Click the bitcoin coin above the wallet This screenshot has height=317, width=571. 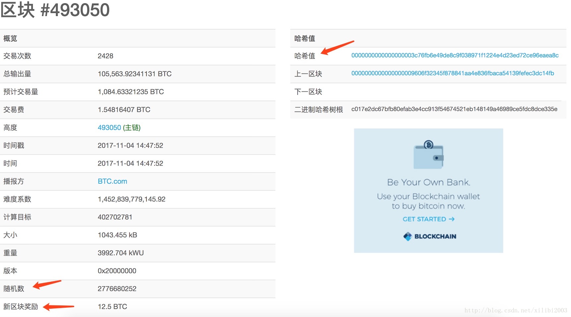click(429, 145)
